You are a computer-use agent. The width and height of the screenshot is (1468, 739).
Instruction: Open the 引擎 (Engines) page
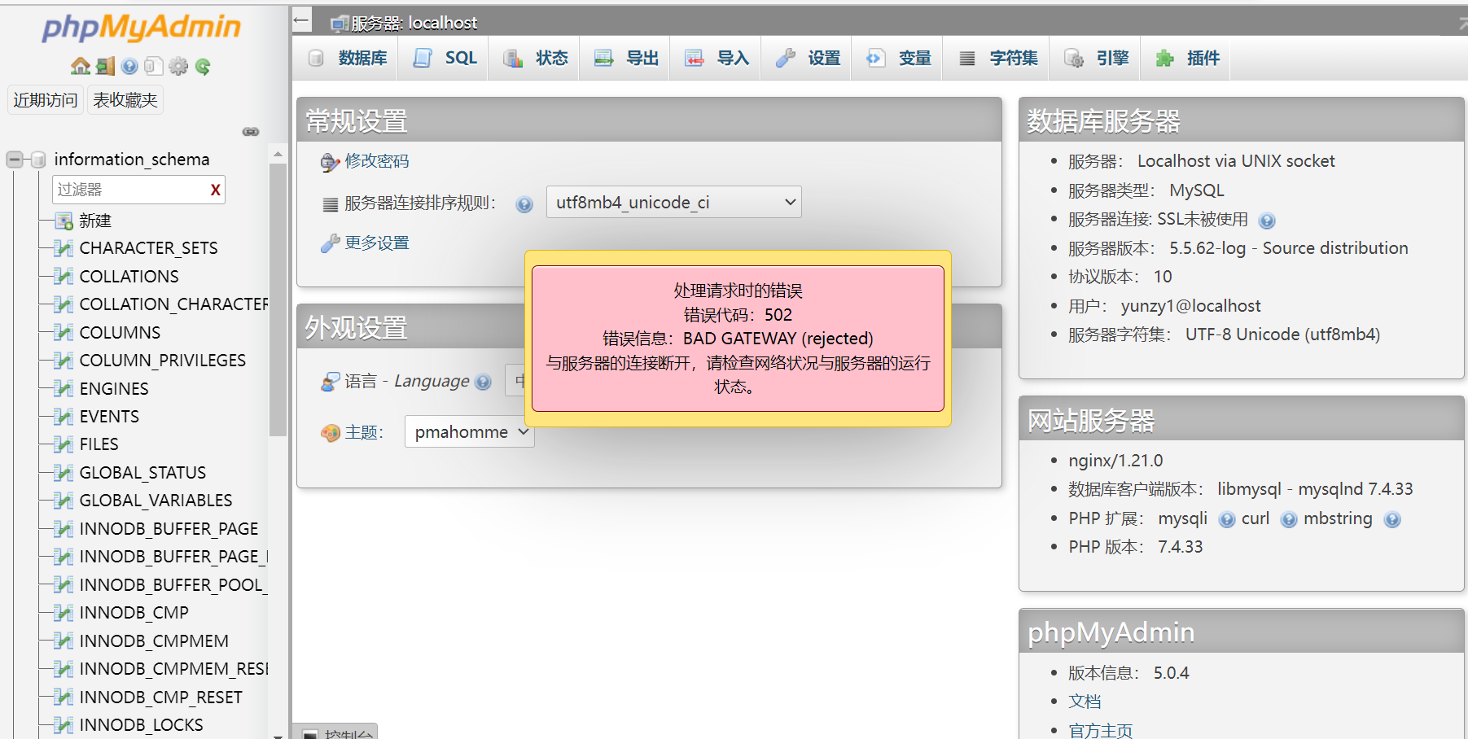tap(1098, 58)
